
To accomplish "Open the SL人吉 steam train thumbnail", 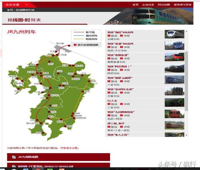I will click(174, 102).
